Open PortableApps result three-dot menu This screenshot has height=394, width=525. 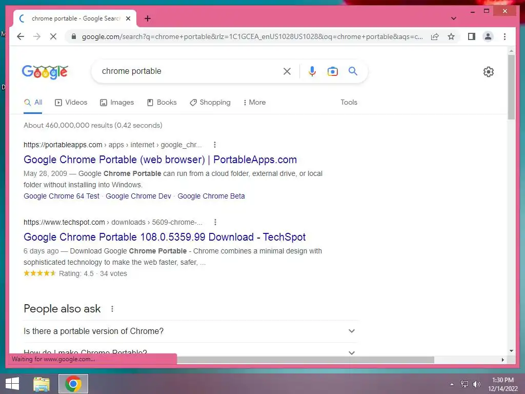coord(215,145)
